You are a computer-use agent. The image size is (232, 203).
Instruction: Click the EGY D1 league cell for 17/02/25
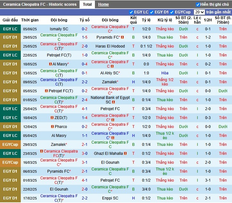click(x=10, y=198)
